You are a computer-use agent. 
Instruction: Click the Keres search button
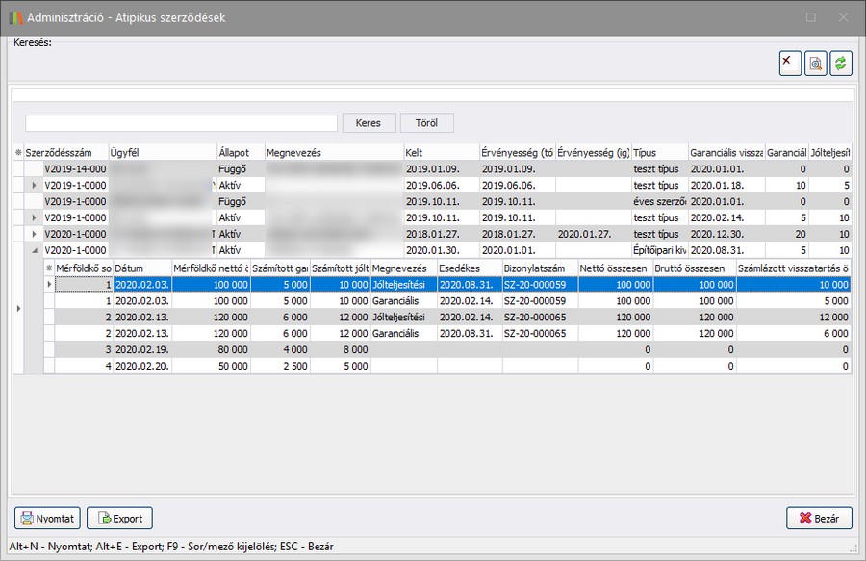[369, 123]
